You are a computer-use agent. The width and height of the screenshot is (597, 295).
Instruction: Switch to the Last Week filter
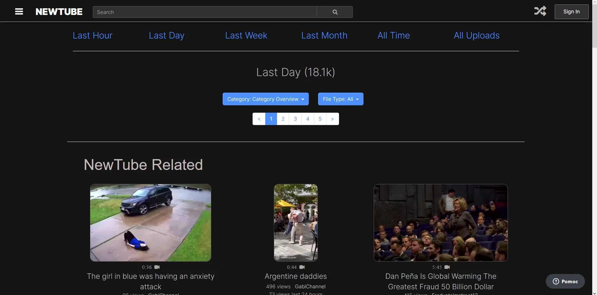pyautogui.click(x=246, y=36)
